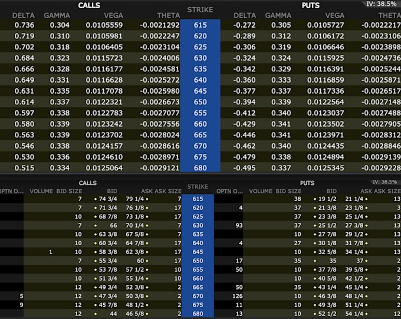Click the call bid 45 7/8

tap(108, 305)
